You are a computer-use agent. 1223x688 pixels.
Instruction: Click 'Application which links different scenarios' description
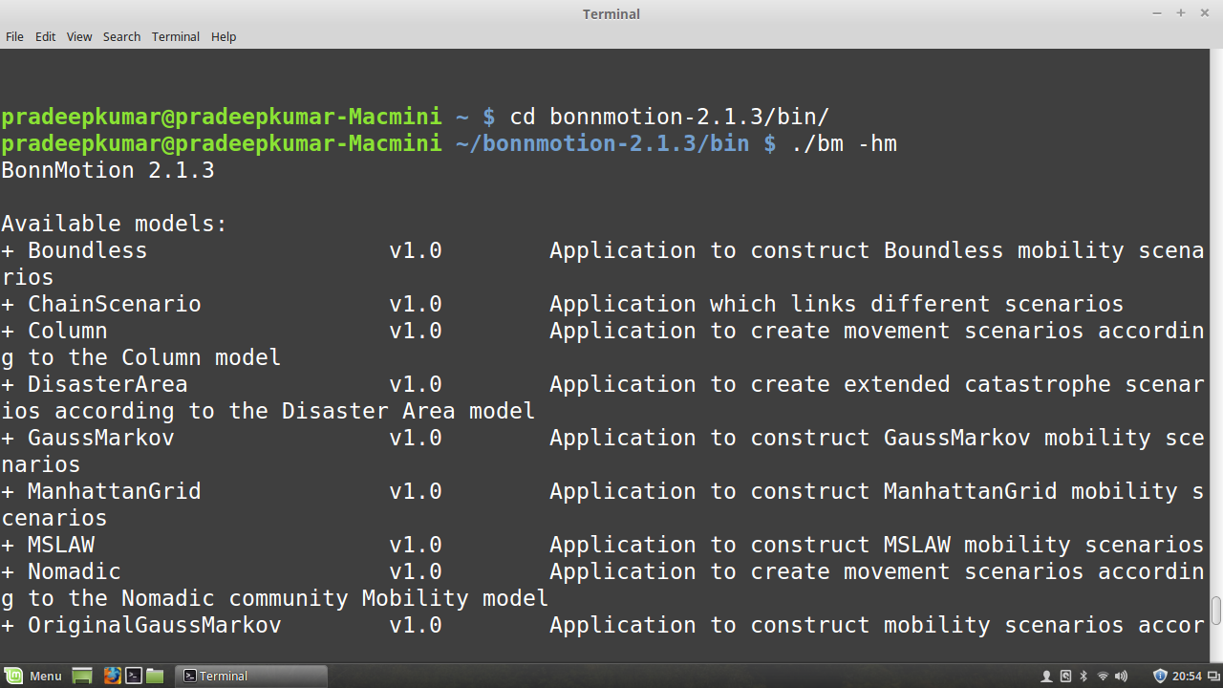tap(837, 304)
